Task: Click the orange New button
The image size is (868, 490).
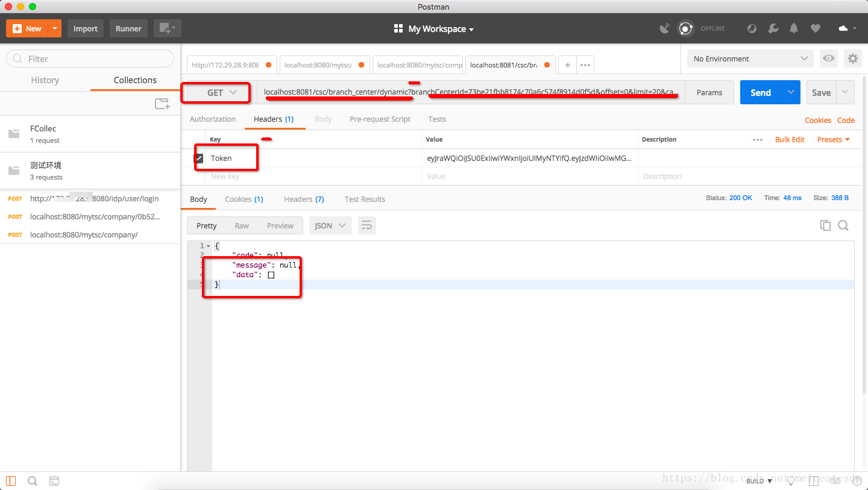Action: [x=27, y=28]
